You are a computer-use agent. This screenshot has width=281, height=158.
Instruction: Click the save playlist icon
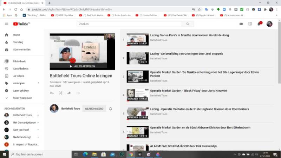pyautogui.click(x=52, y=93)
